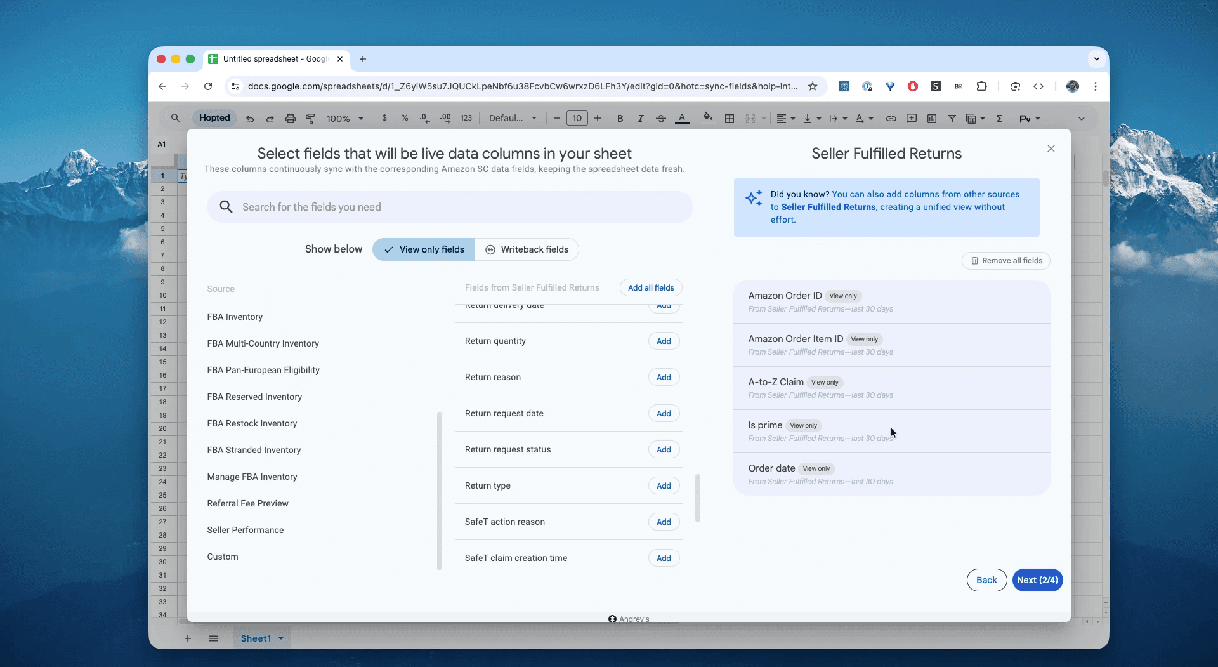This screenshot has height=667, width=1218.
Task: Add the Return type field
Action: coord(664,486)
